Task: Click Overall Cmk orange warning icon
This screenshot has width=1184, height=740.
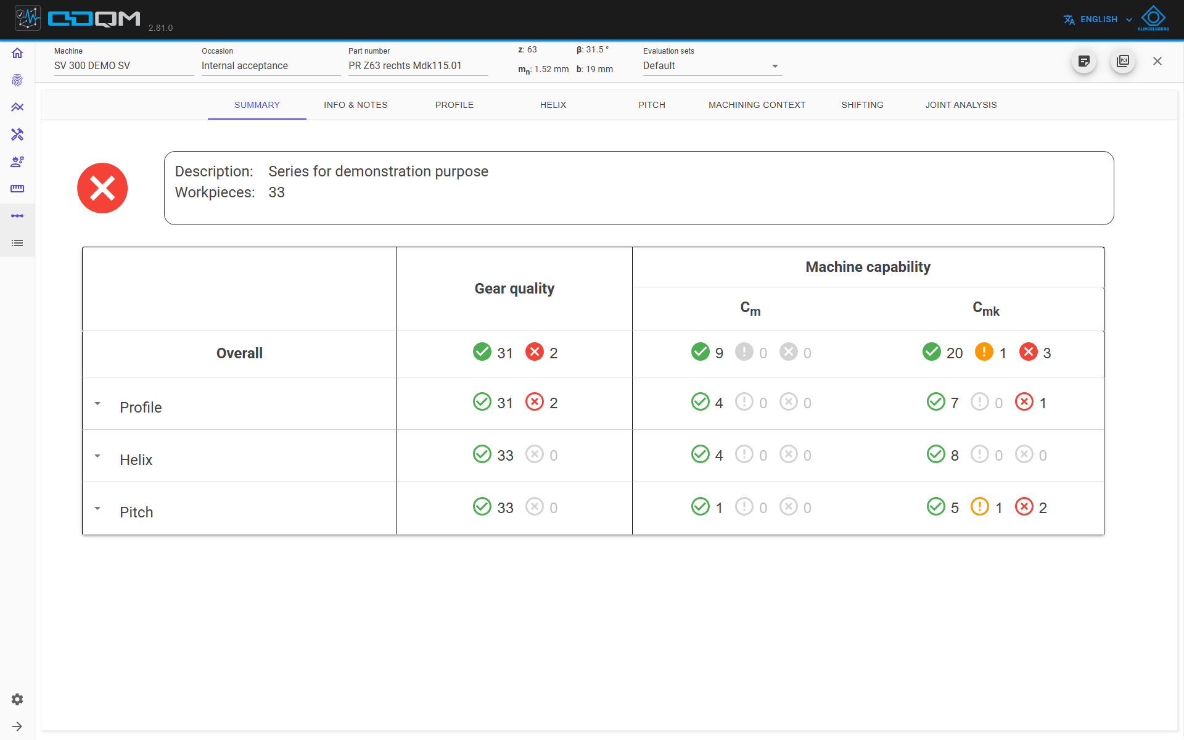Action: 984,351
